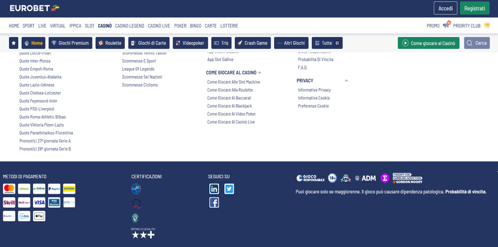Open the LinkedIn social icon
The width and height of the screenshot is (498, 247).
pyautogui.click(x=214, y=189)
